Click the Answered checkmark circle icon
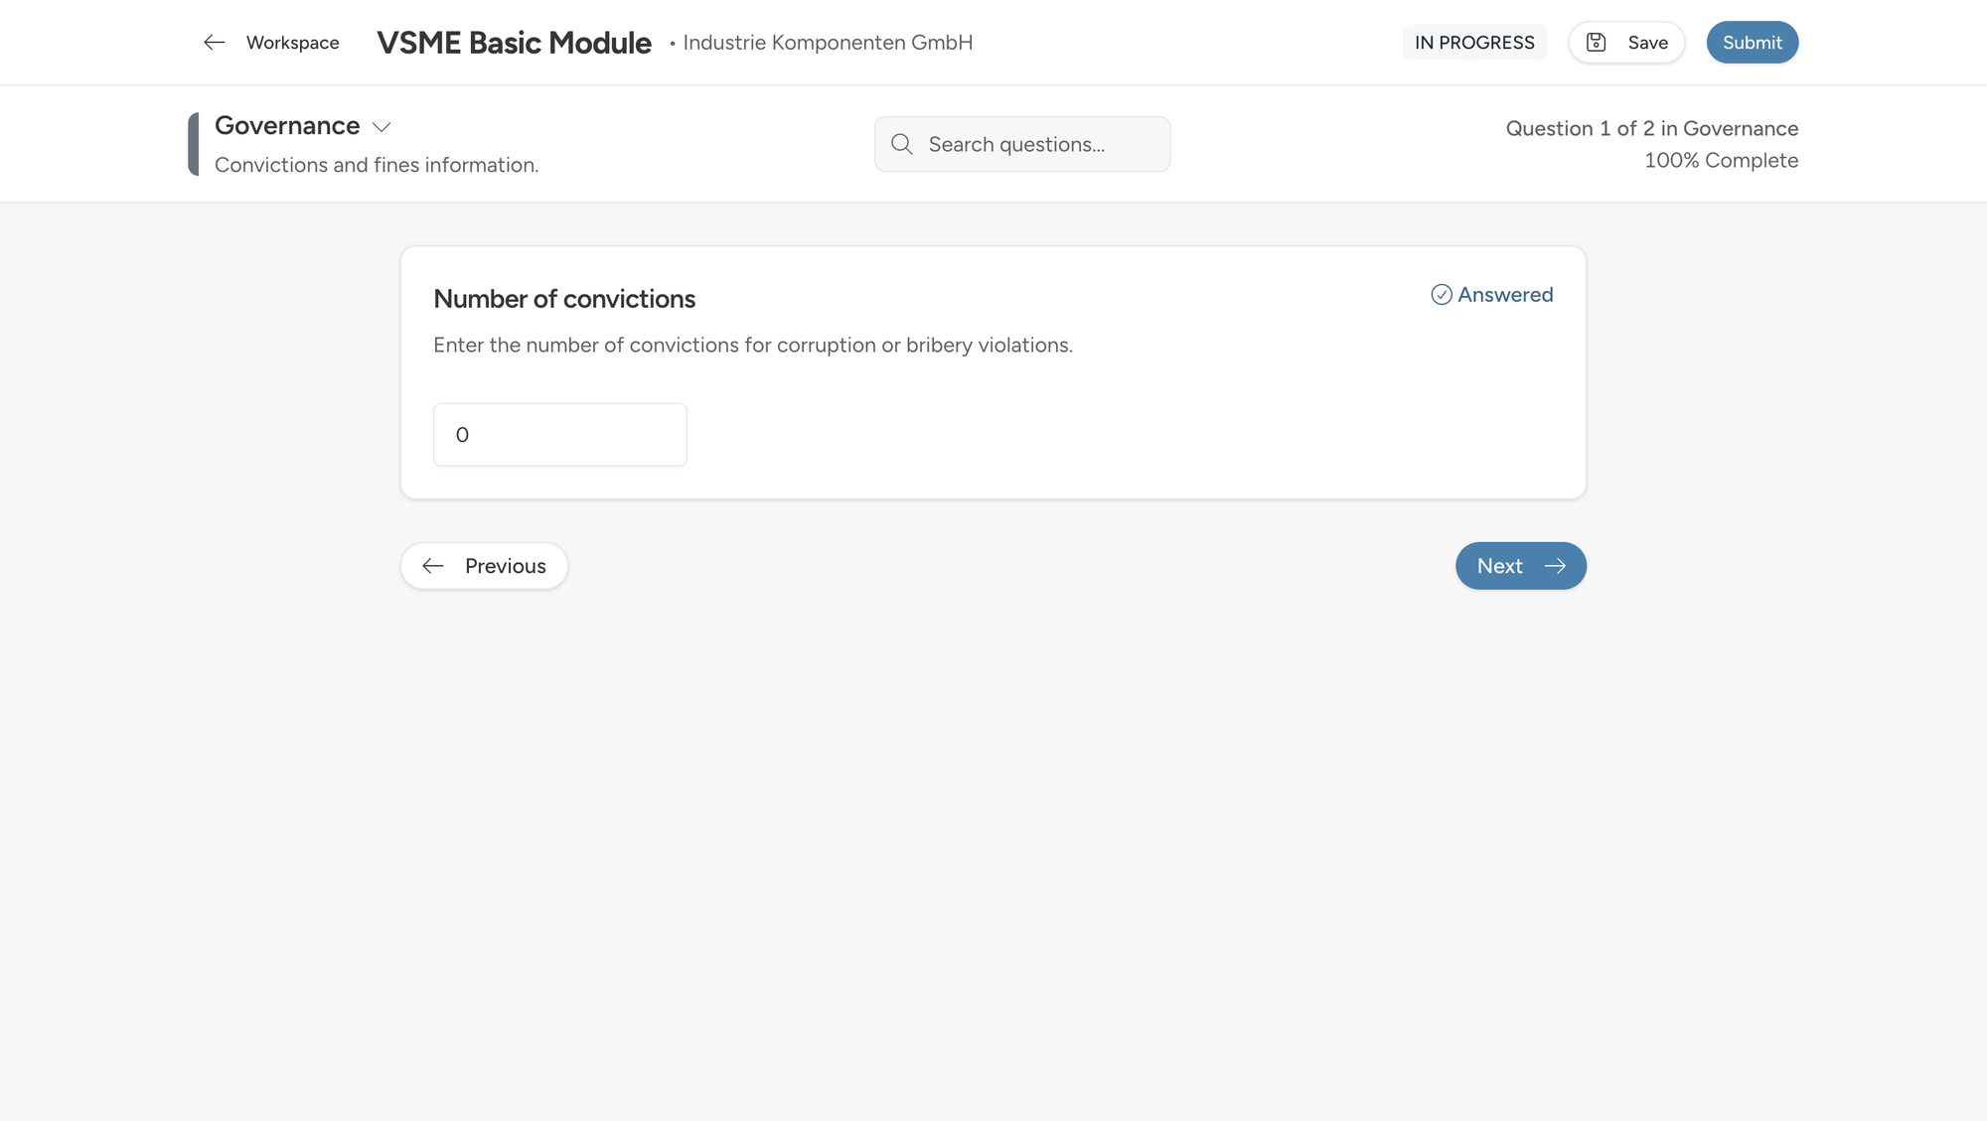The image size is (1987, 1121). [1441, 295]
